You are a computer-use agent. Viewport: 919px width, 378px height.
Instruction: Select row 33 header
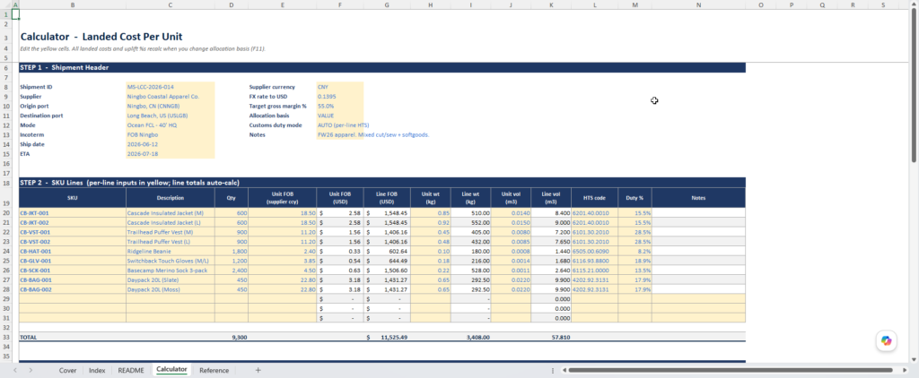(5, 338)
